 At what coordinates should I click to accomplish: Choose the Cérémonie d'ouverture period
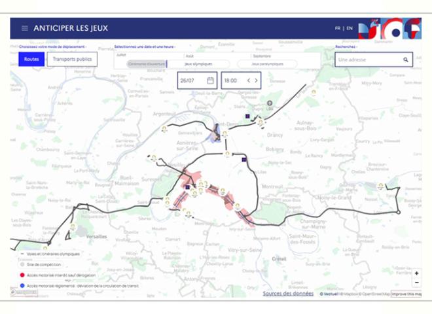pos(147,64)
